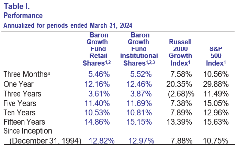Image resolution: width=237 pixels, height=149 pixels.
Task: Click the "Annualized for periods ended" line
Action: (x=68, y=25)
